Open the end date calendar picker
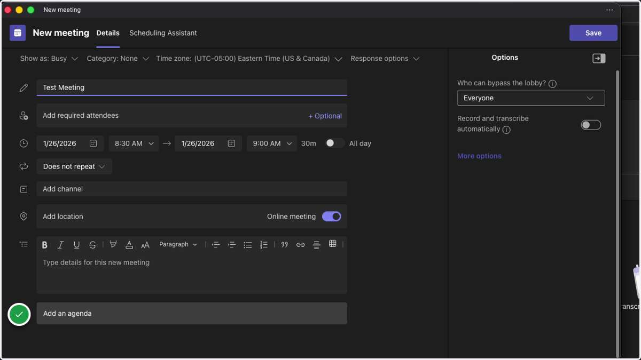Viewport: 641px width, 360px height. [232, 143]
